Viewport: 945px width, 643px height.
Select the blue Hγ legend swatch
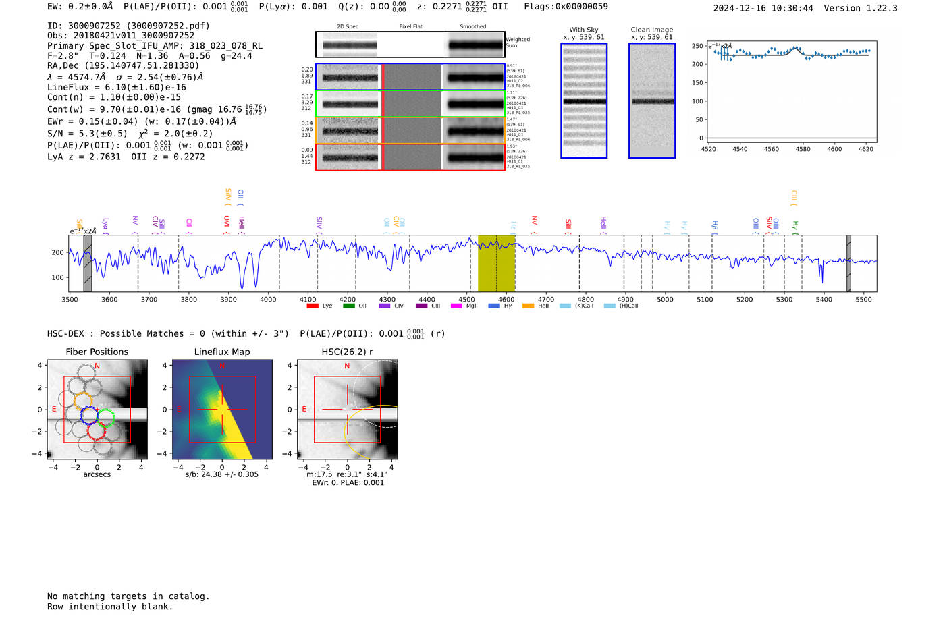494,306
